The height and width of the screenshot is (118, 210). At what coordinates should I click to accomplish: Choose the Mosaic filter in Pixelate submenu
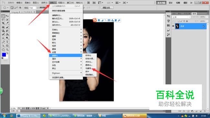89,68
